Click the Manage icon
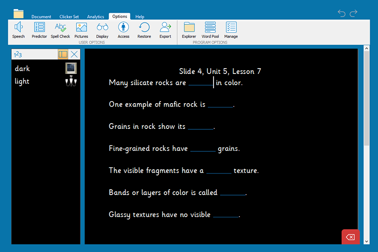This screenshot has width=378, height=252. click(231, 30)
